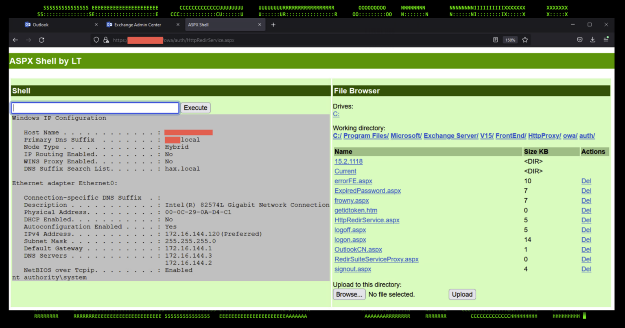Open the browser Downloads panel
Viewport: 625px width, 328px height.
coord(593,40)
